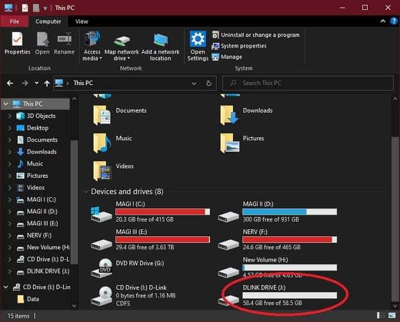Collapse the This PC tree node
400x322 pixels.
coord(6,104)
